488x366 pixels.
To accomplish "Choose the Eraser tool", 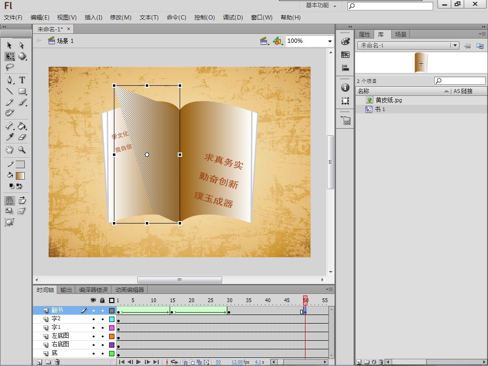I will click(22, 137).
